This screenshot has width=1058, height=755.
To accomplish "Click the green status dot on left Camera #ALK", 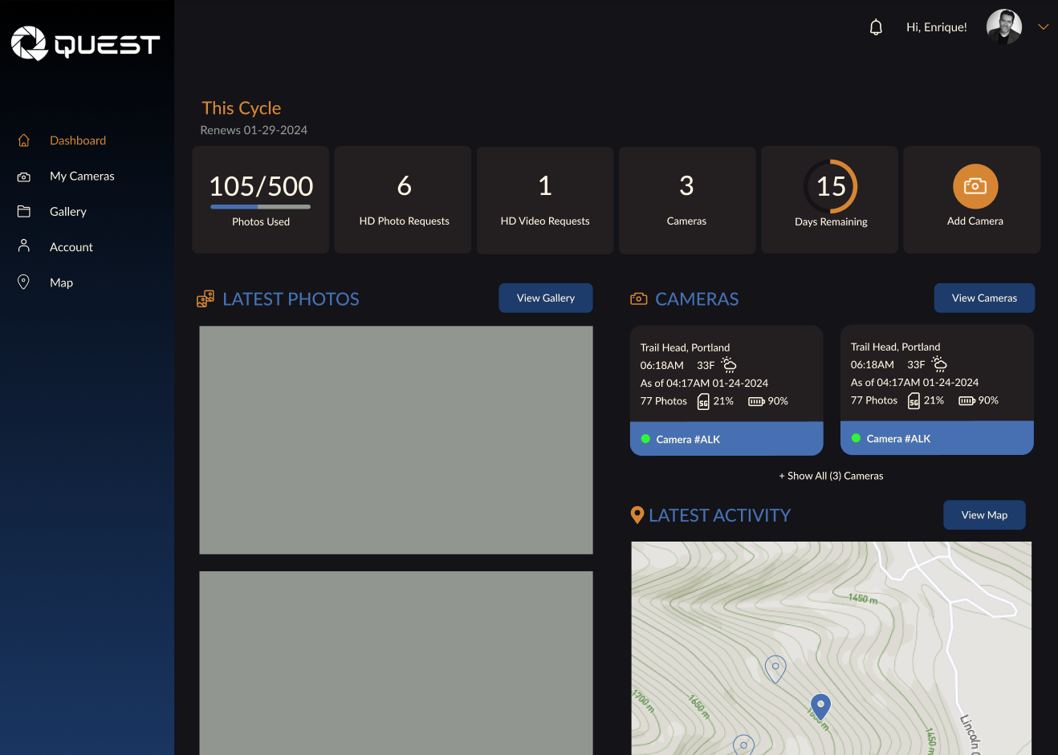I will point(645,439).
